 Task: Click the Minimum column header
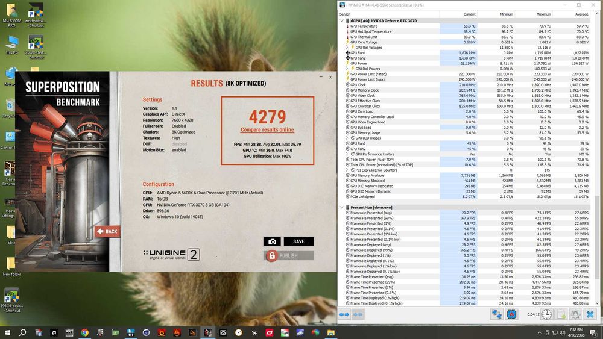(496, 14)
